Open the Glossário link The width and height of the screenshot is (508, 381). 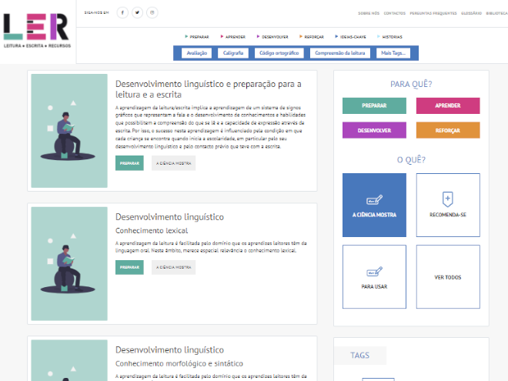coord(471,13)
